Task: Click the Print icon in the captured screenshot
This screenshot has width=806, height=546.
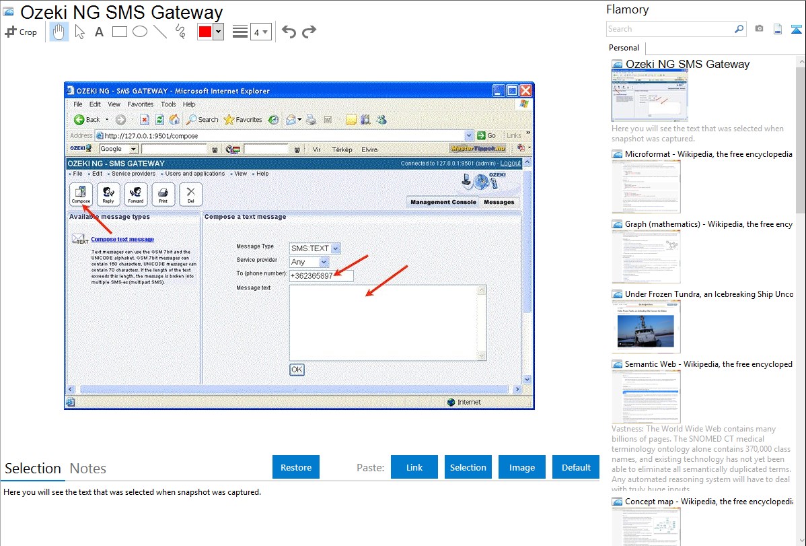Action: click(x=163, y=195)
